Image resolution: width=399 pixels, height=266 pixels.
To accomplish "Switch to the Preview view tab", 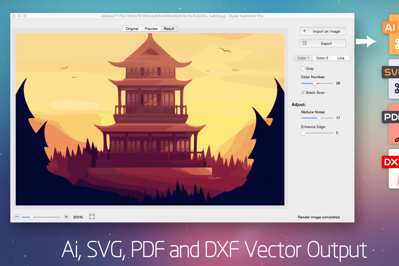I will tap(151, 29).
